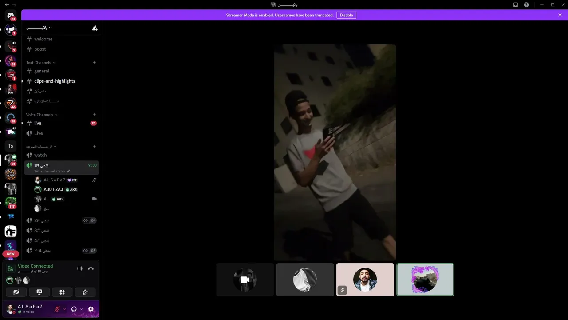The height and width of the screenshot is (320, 568).
Task: Open the server name dropdown menu
Action: 39,28
